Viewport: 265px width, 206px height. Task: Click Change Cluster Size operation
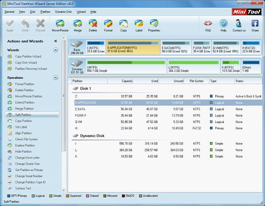pos(27,164)
